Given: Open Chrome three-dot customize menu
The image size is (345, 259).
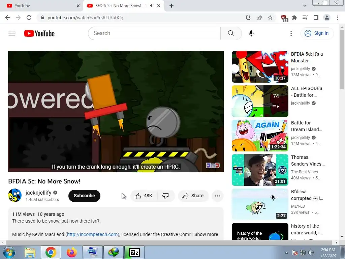Looking at the screenshot, I should 338,18.
